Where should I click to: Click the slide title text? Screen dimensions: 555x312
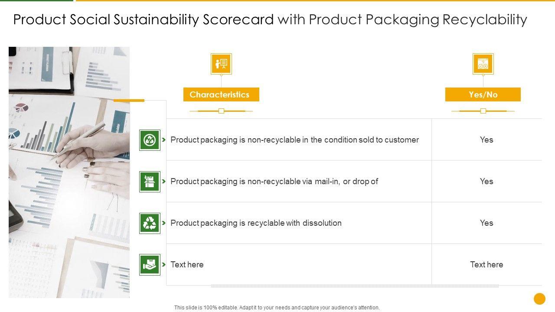point(270,19)
